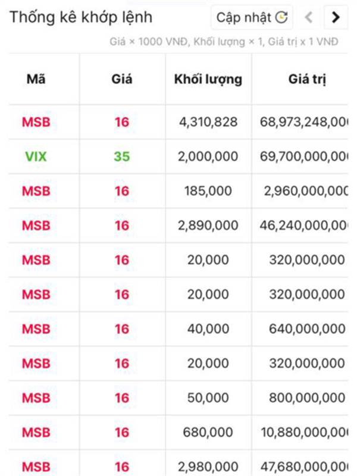The width and height of the screenshot is (357, 476).
Task: Click the Cập nhật refresh button
Action: point(252,17)
